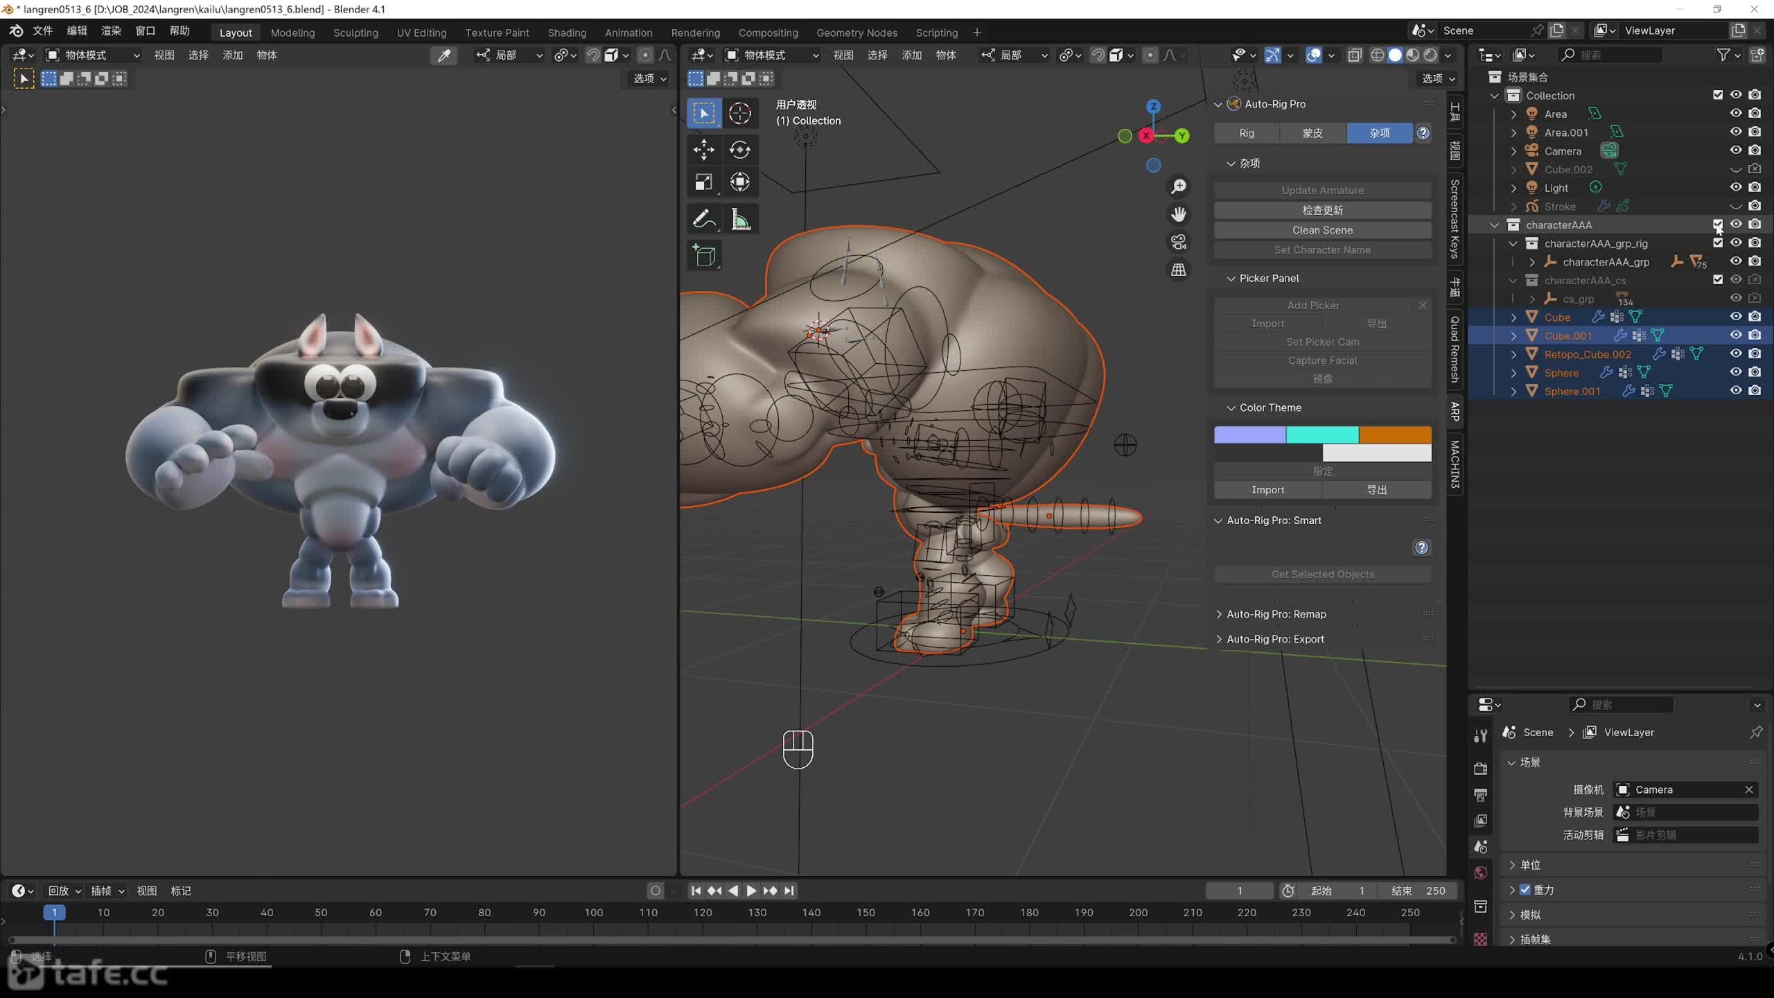Viewport: 1774px width, 998px height.
Task: Select the Rotate tool
Action: pyautogui.click(x=739, y=149)
